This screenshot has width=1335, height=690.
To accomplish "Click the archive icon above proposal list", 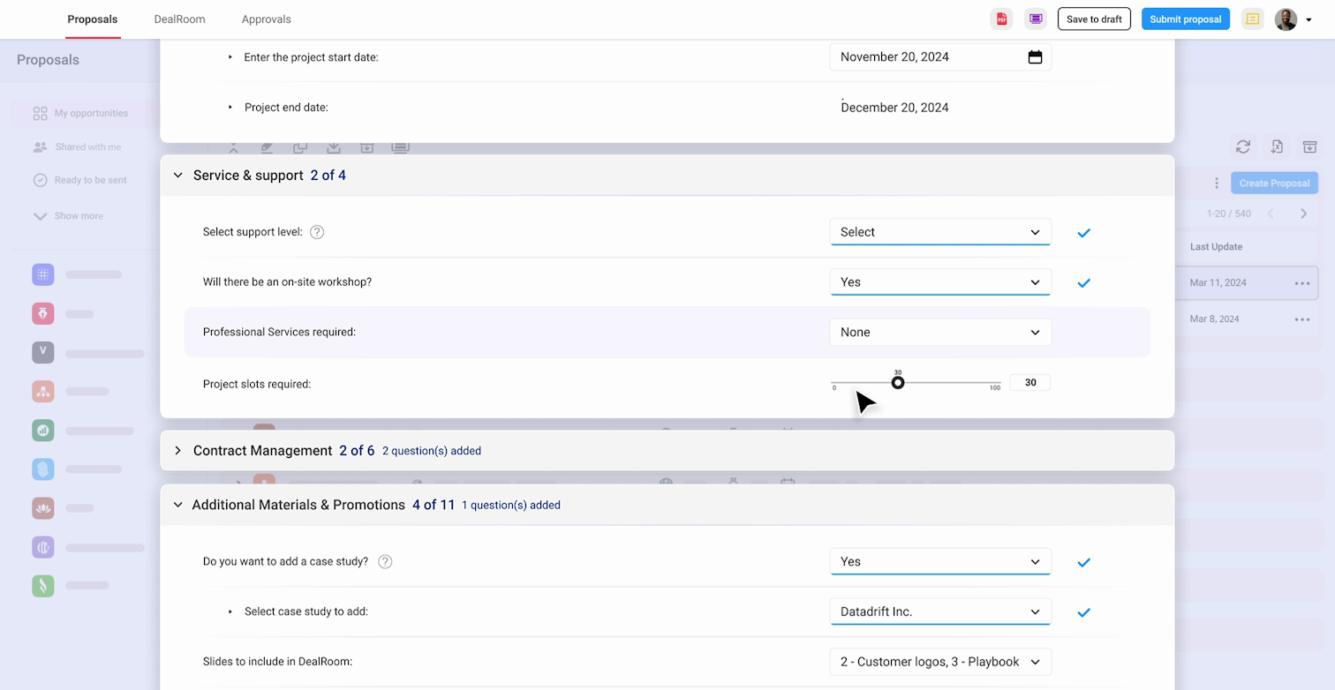I will [x=1310, y=146].
